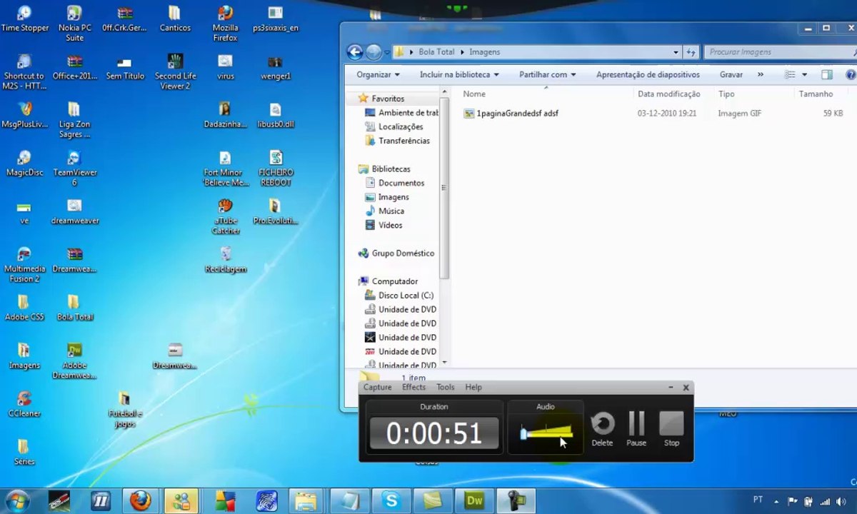Select the Reciclagem recycle bin icon
This screenshot has height=514, width=857.
225,260
